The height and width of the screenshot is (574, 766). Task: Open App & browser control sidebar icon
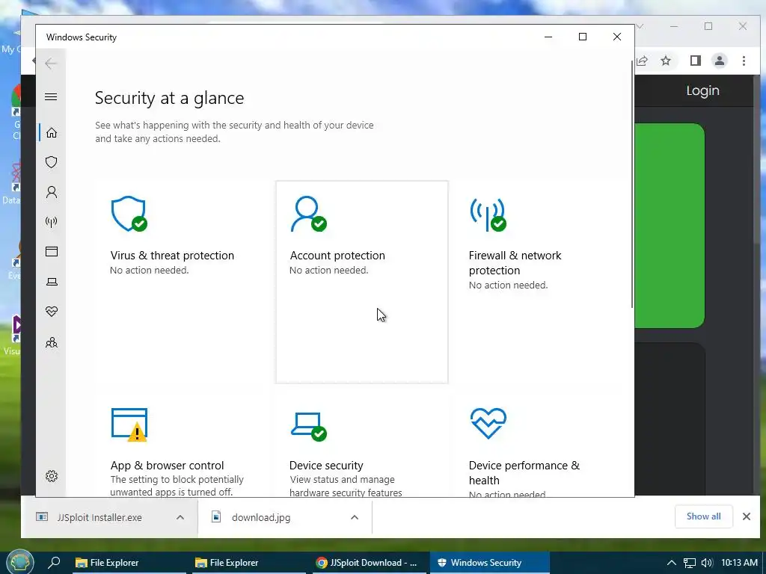[52, 251]
